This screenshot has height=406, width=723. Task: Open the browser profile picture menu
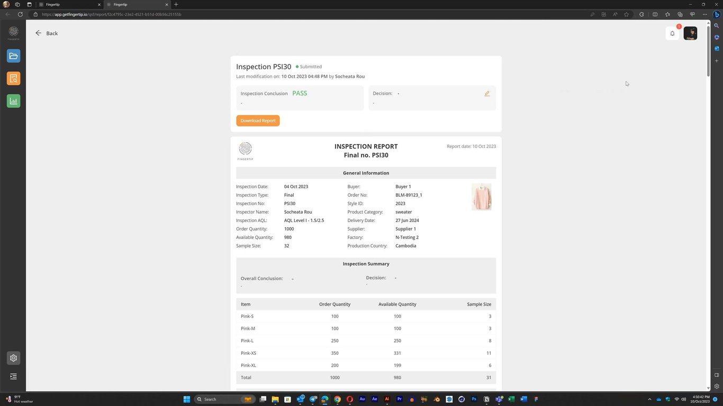[x=6, y=5]
